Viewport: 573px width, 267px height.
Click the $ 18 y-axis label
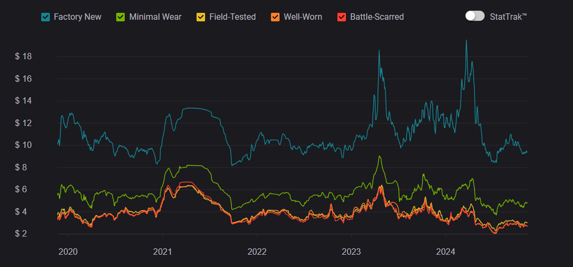[24, 57]
